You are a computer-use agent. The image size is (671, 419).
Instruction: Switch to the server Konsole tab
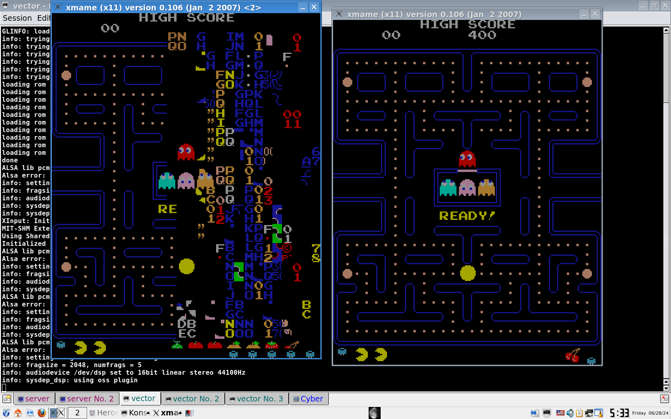[x=34, y=399]
